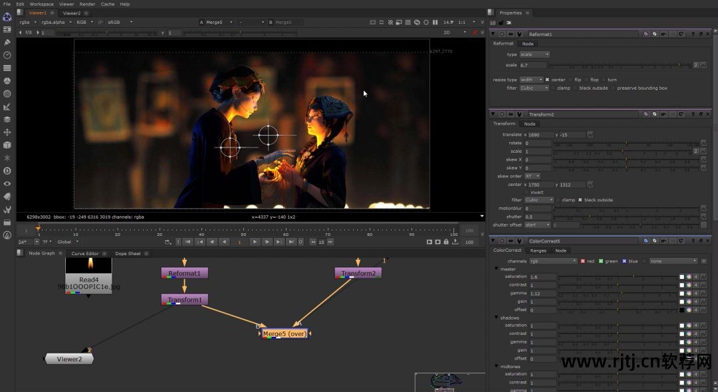
Task: Open the 3D nodes menu (cube icon)
Action: [x=7, y=145]
